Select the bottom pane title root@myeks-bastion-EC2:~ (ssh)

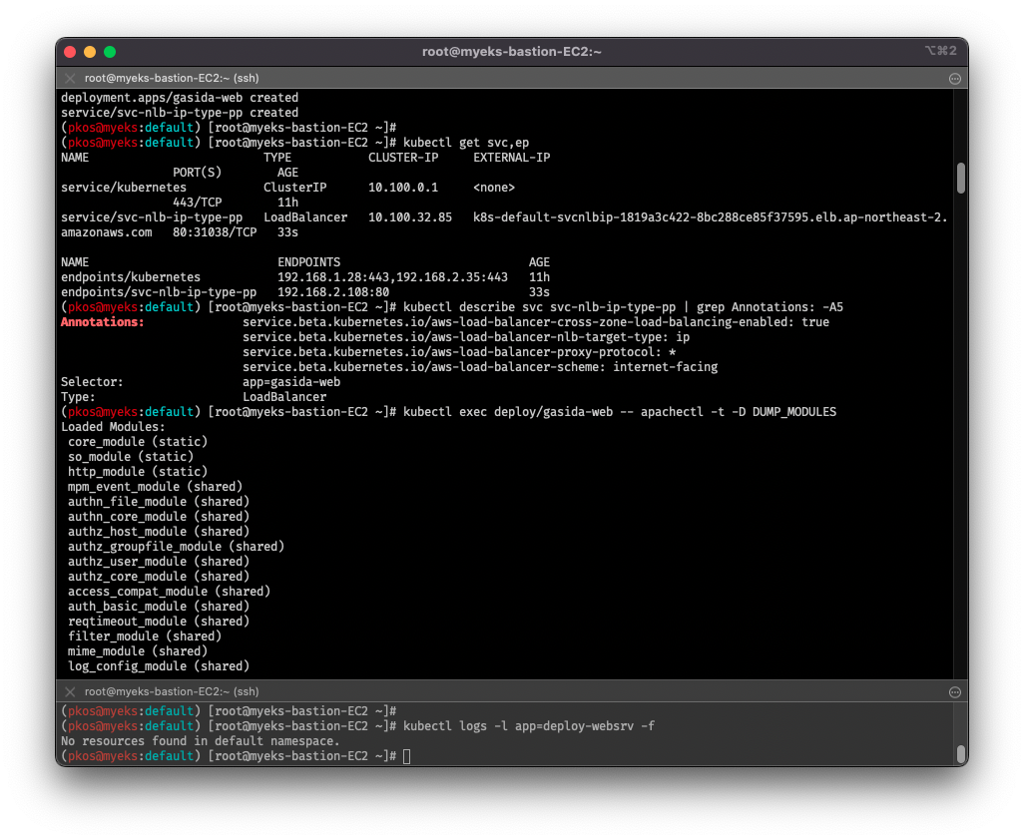pos(172,691)
